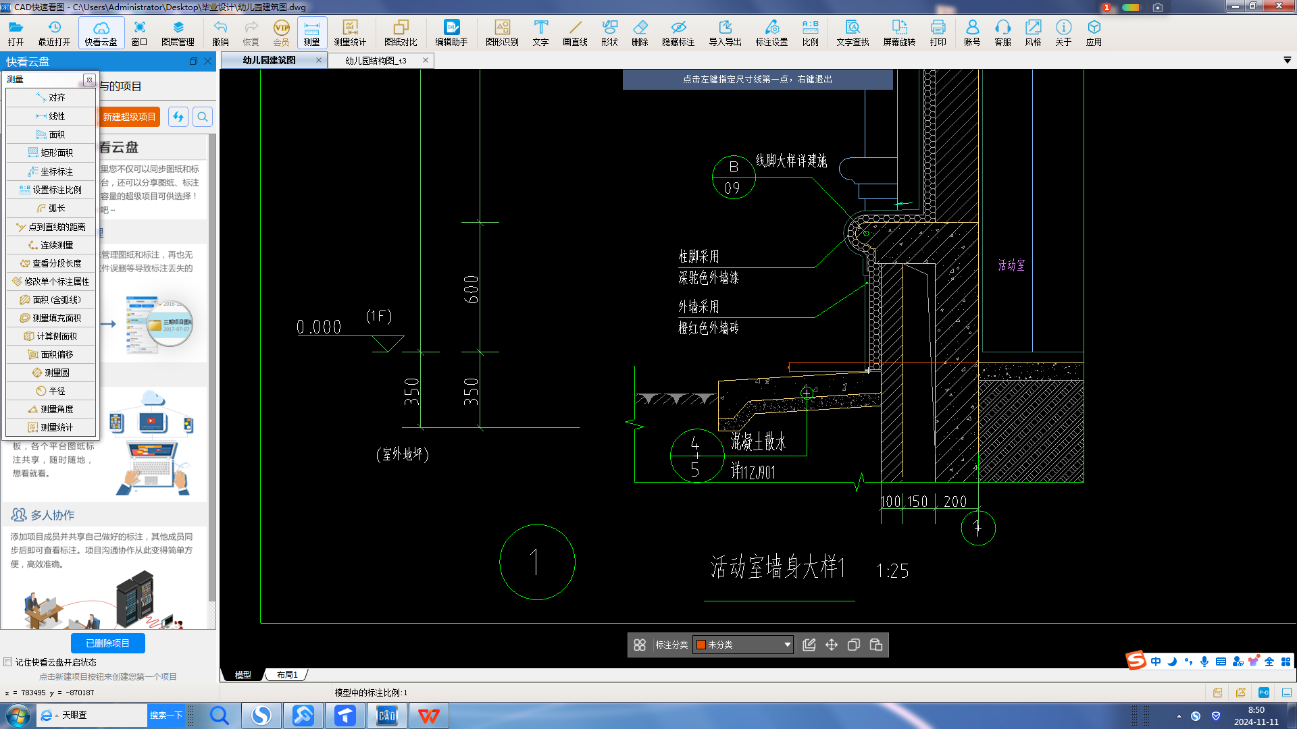Open 导入导出 import export
The height and width of the screenshot is (729, 1297).
point(725,32)
